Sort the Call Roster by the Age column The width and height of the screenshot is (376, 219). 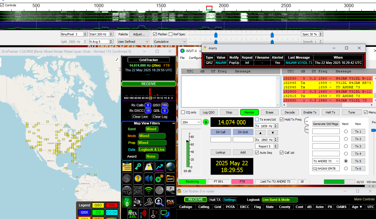pos(357,207)
